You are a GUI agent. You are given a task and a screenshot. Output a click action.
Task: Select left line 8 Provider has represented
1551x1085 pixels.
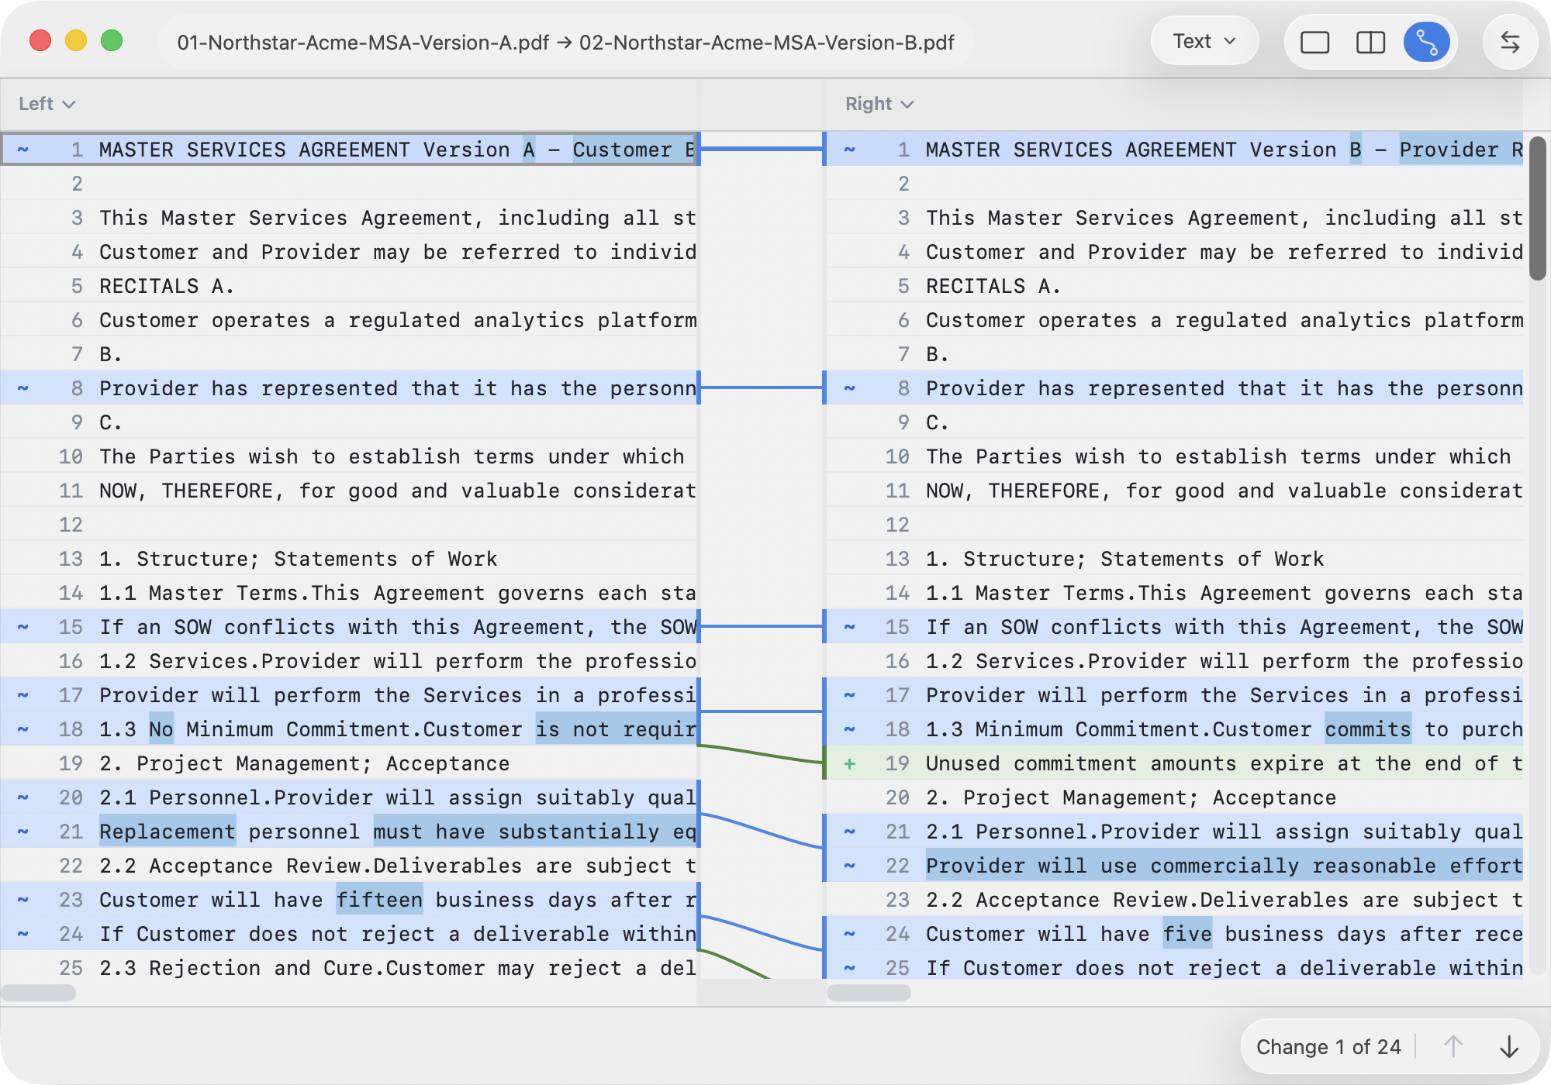coord(350,388)
